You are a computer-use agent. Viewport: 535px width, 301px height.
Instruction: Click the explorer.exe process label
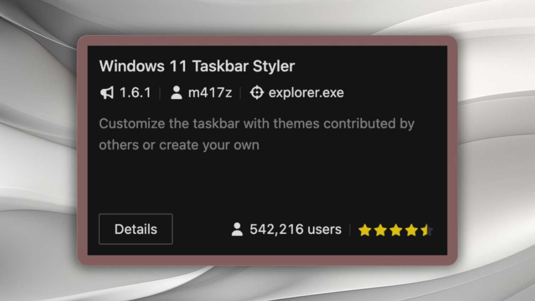[306, 93]
